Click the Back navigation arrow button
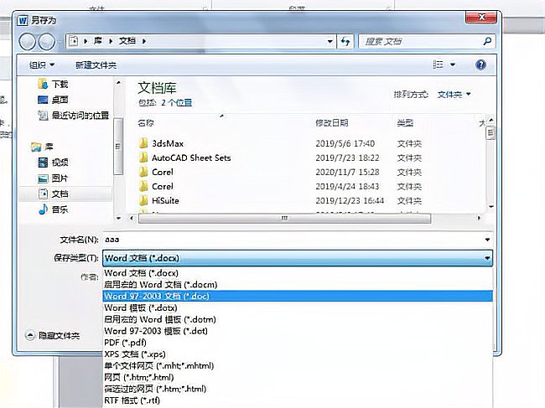The height and width of the screenshot is (408, 545). tap(27, 42)
